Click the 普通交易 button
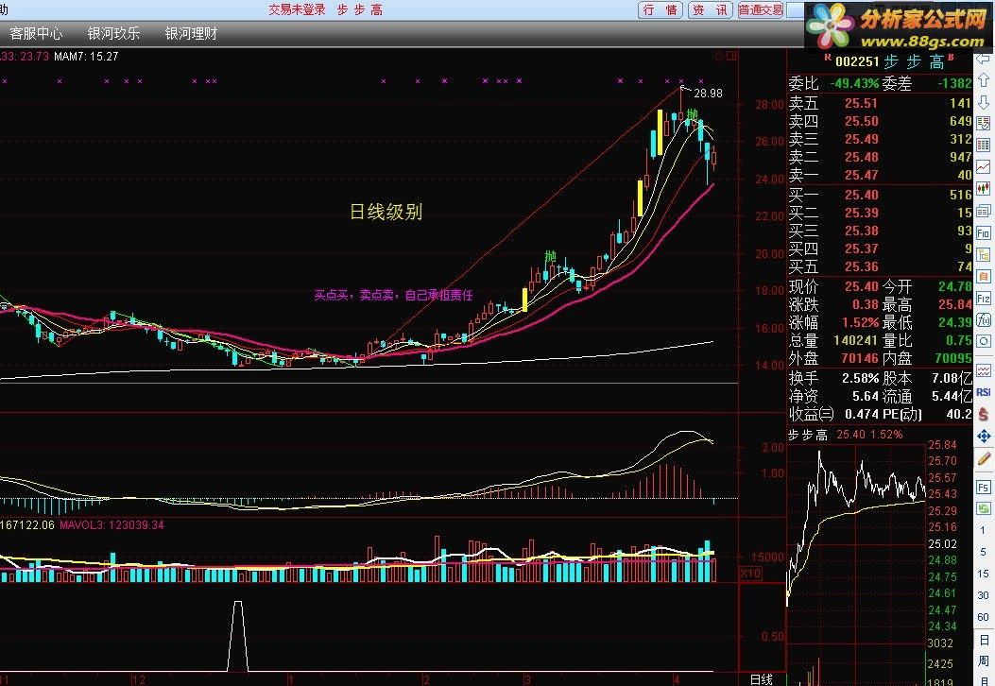995x686 pixels. pos(761,9)
